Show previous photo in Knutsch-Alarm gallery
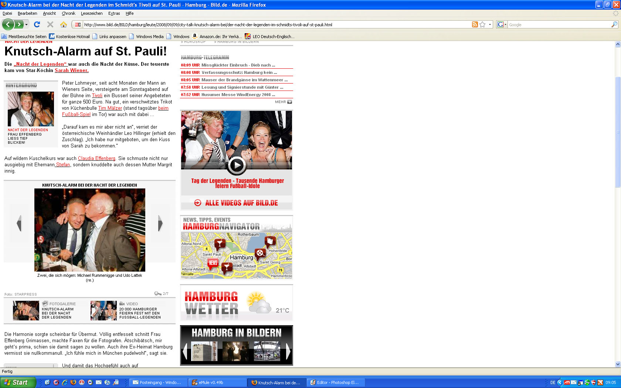The image size is (621, 388). coord(19,223)
